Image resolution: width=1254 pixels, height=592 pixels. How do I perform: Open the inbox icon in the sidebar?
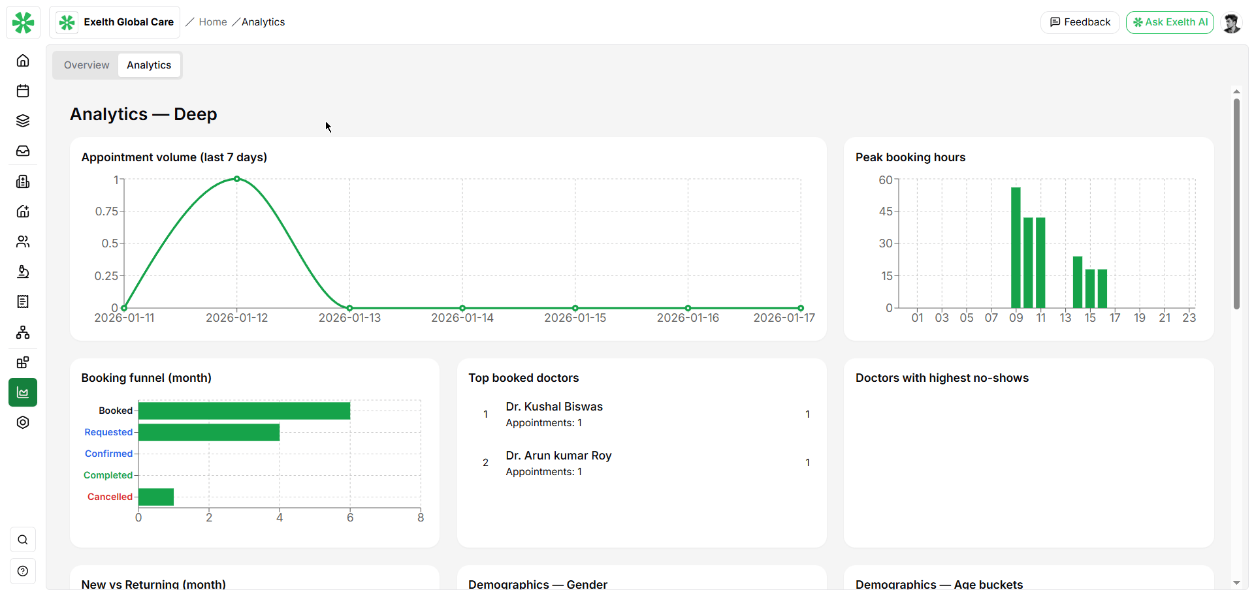(23, 151)
